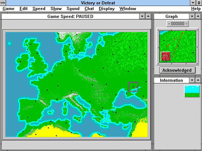The width and height of the screenshot is (202, 151).
Task: Click the Game Speed window up arrow
Action: tap(148, 16)
